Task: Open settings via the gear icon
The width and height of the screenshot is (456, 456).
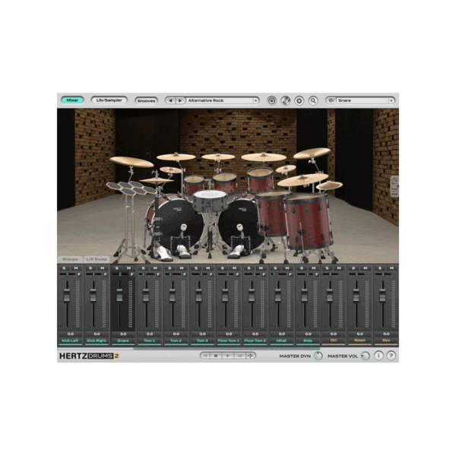Action: 299,100
